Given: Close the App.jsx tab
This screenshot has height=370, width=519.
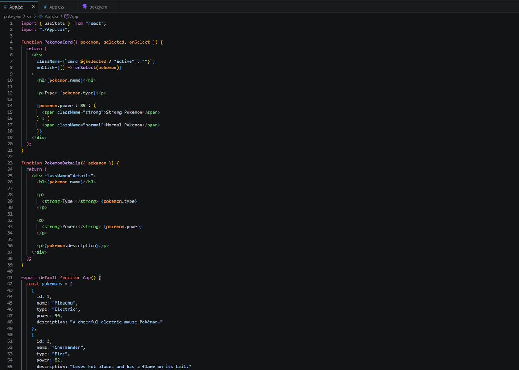Looking at the screenshot, I should (x=34, y=7).
